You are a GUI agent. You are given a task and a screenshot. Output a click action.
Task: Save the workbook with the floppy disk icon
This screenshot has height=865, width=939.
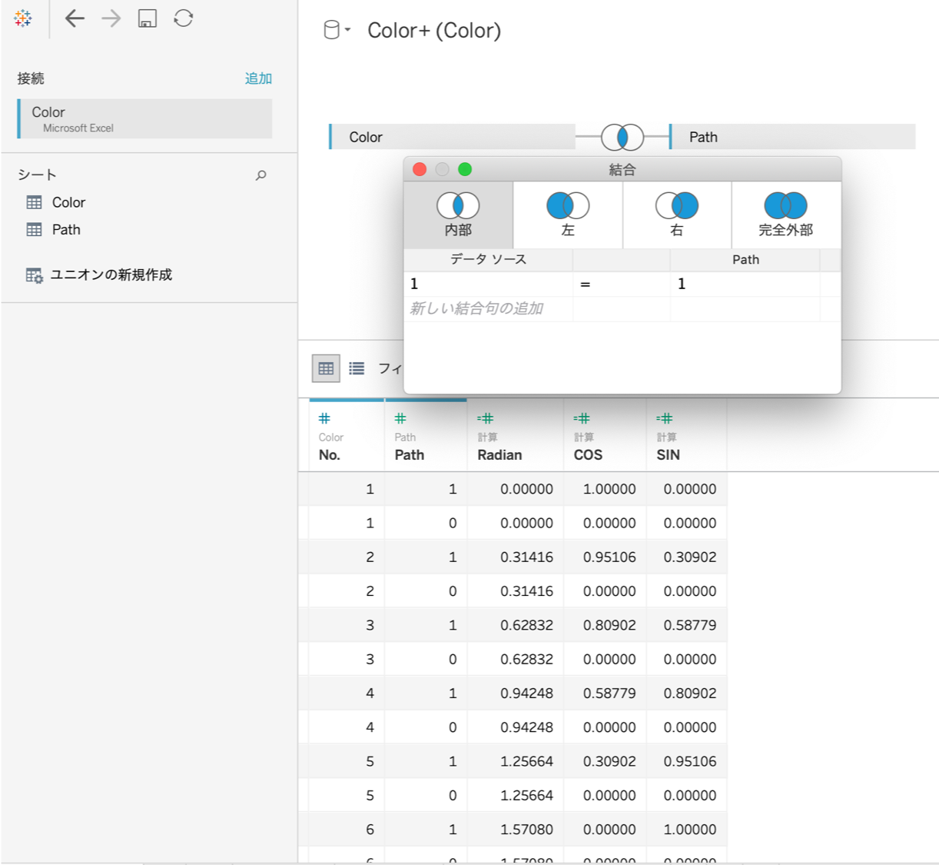146,18
